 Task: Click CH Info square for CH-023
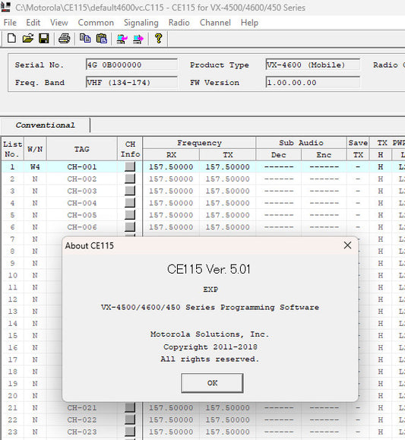coord(130,432)
